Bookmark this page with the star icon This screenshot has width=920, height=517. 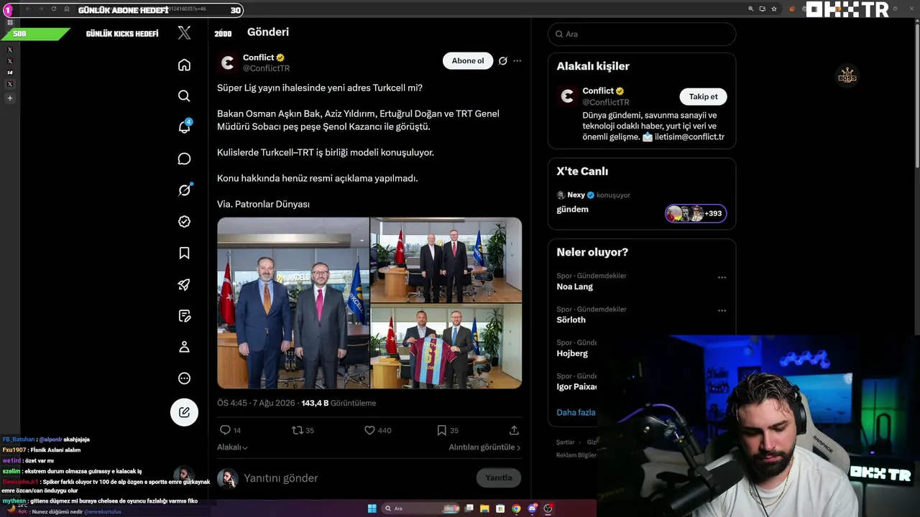[x=774, y=9]
